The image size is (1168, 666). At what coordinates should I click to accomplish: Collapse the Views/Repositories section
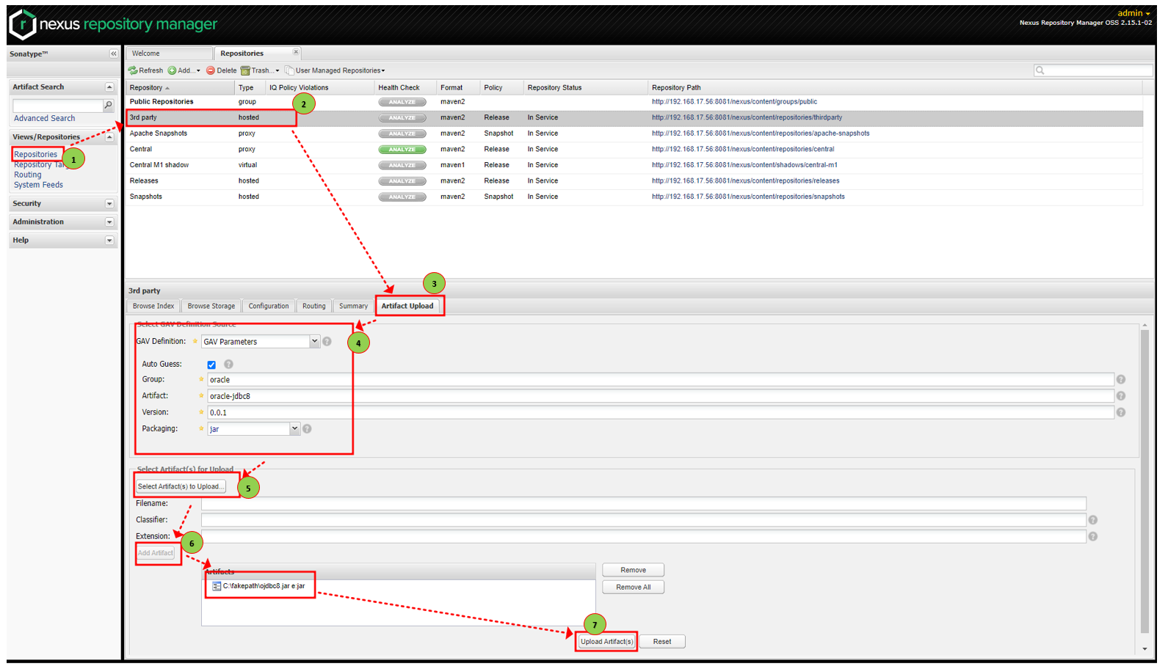[x=109, y=137]
